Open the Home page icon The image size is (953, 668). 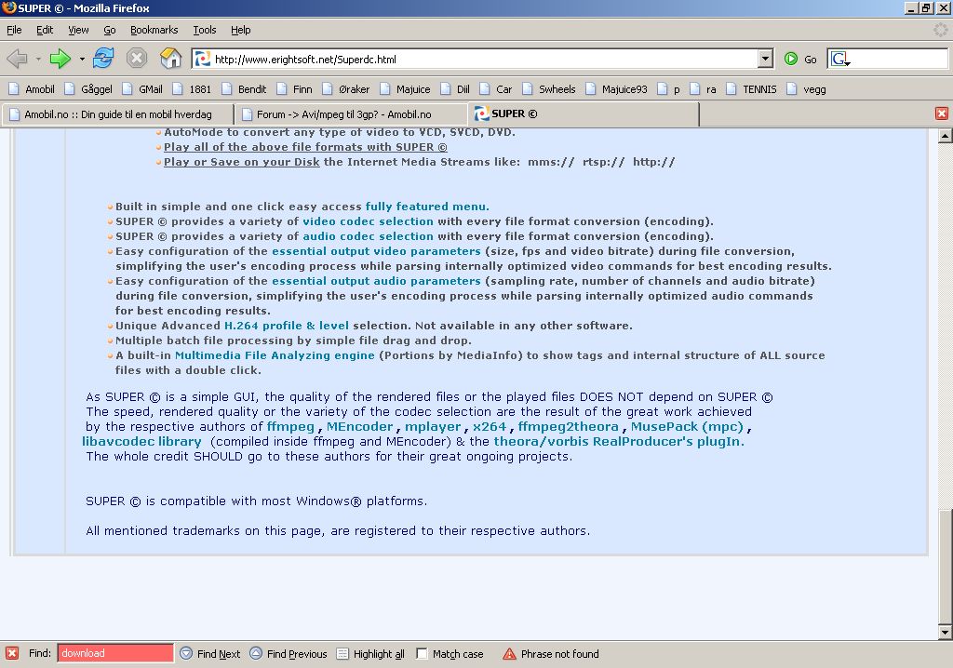171,59
